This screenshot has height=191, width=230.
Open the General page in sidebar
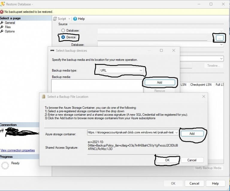click(x=10, y=23)
